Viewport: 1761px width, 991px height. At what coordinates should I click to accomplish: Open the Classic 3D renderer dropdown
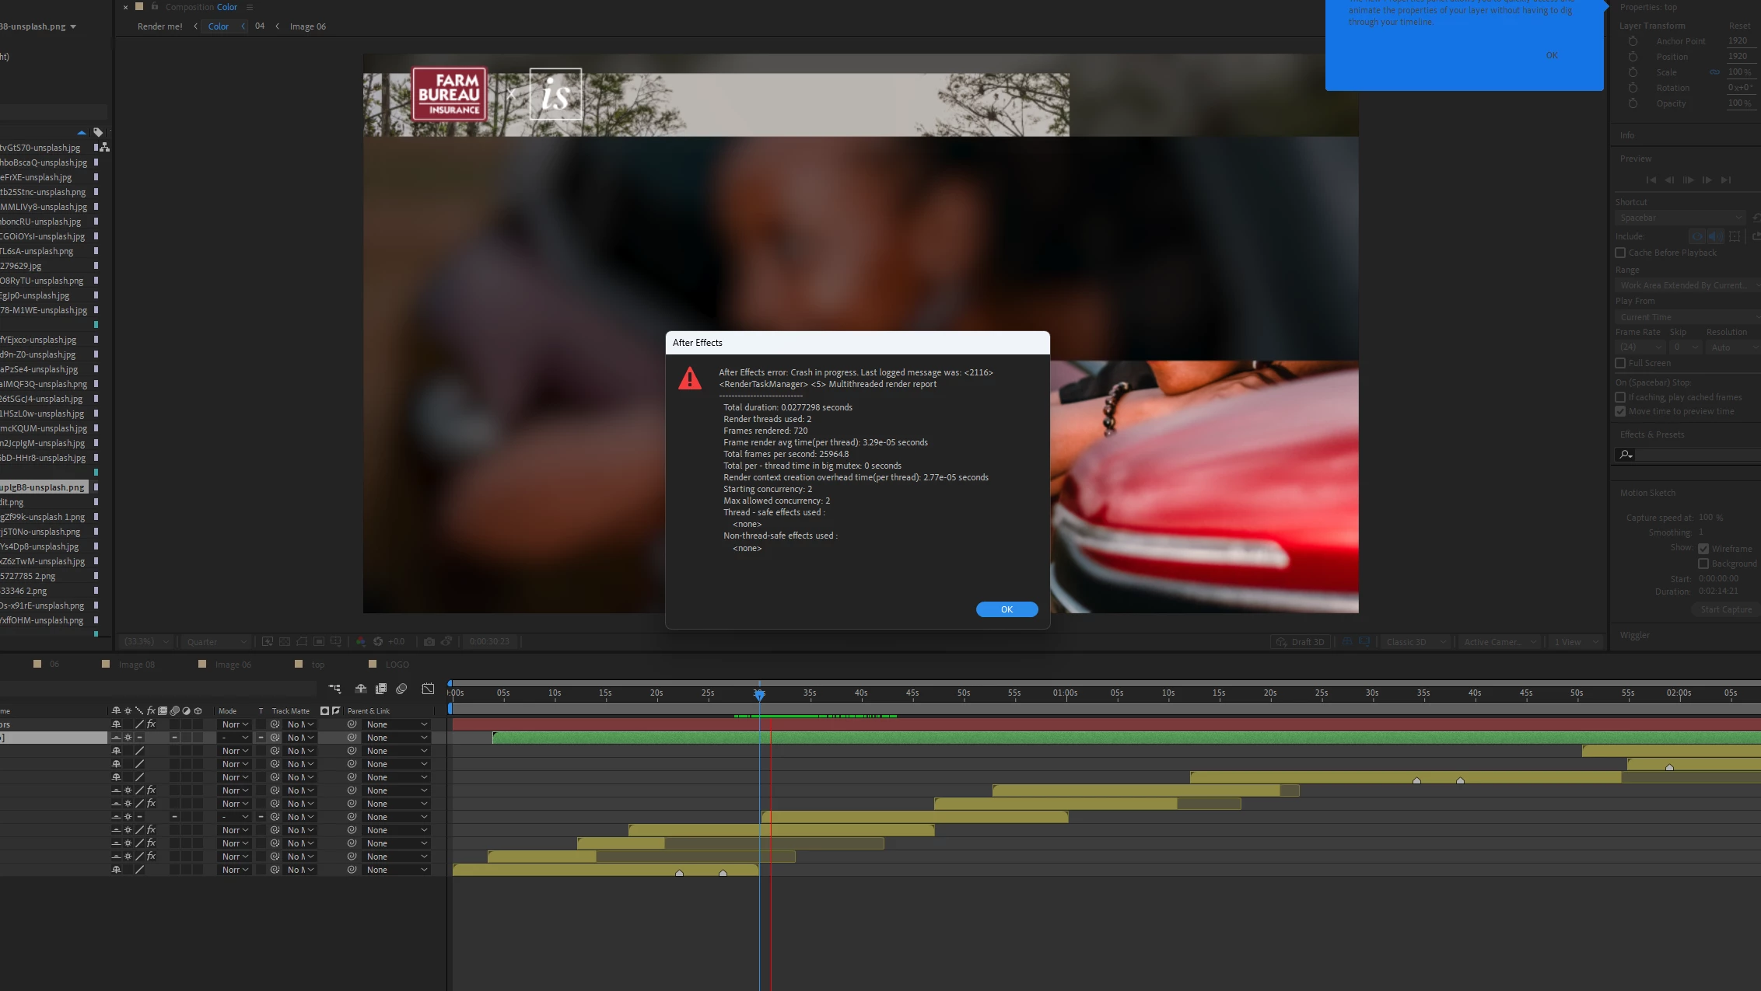click(x=1415, y=642)
